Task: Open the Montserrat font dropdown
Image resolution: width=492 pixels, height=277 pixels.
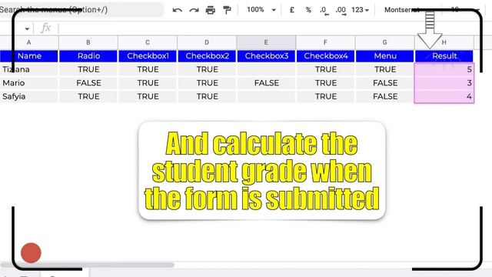Action: (403, 10)
